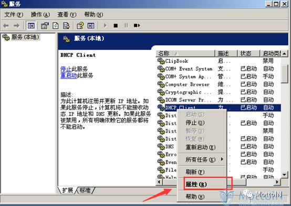Image resolution: width=291 pixels, height=206 pixels.
Task: Click the Pause Service toolbar icon
Action: (x=126, y=26)
